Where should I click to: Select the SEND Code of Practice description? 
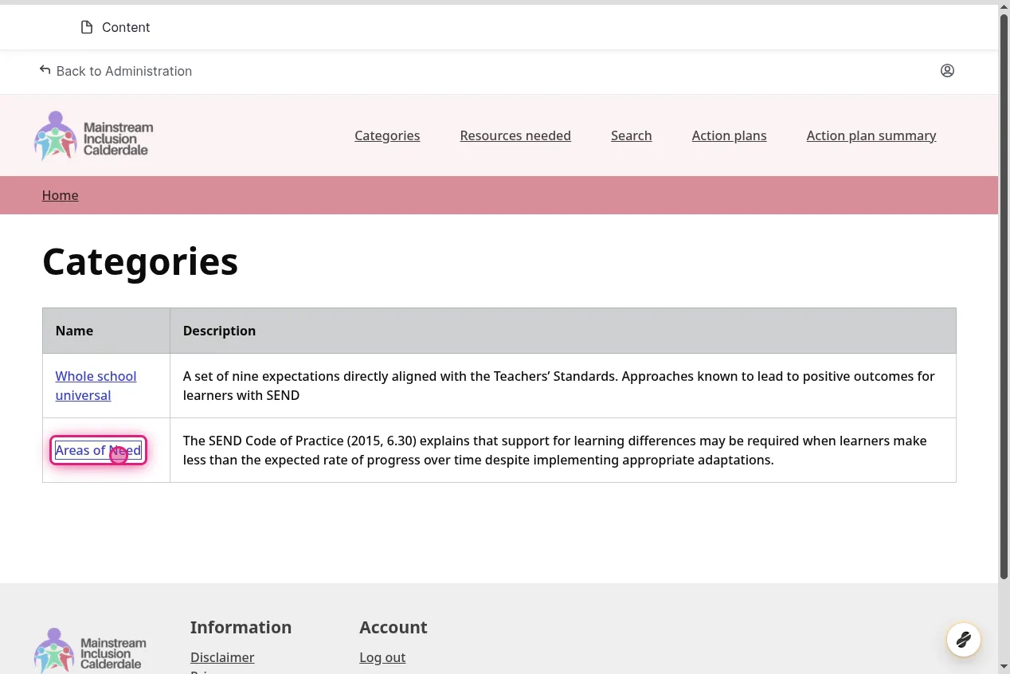click(554, 450)
